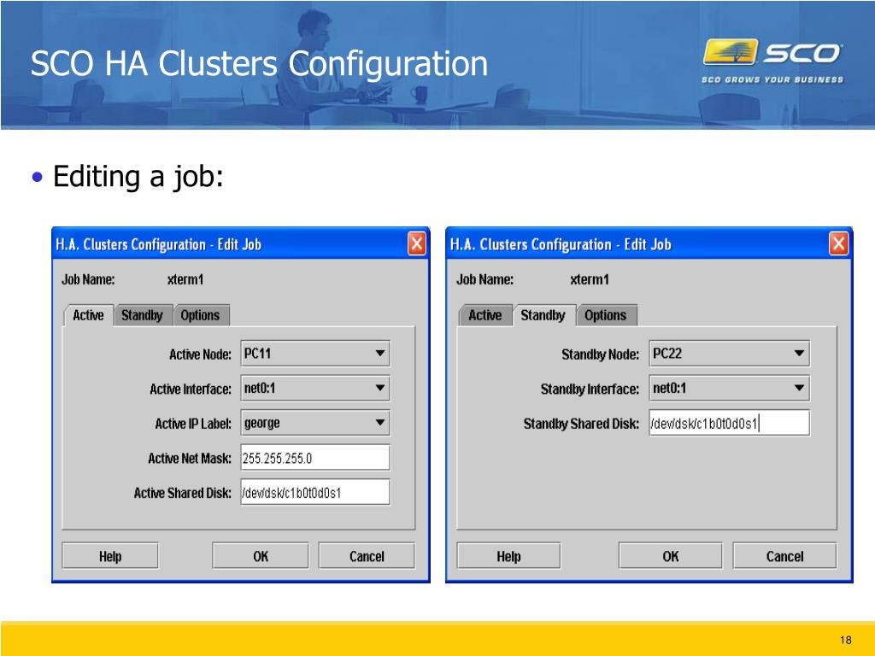Close the left Edit Job dialog

pyautogui.click(x=417, y=244)
